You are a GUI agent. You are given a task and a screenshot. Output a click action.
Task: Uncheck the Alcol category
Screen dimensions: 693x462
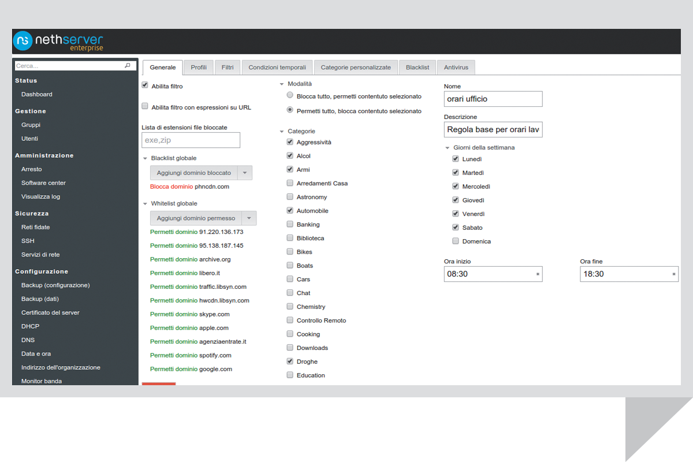(290, 156)
